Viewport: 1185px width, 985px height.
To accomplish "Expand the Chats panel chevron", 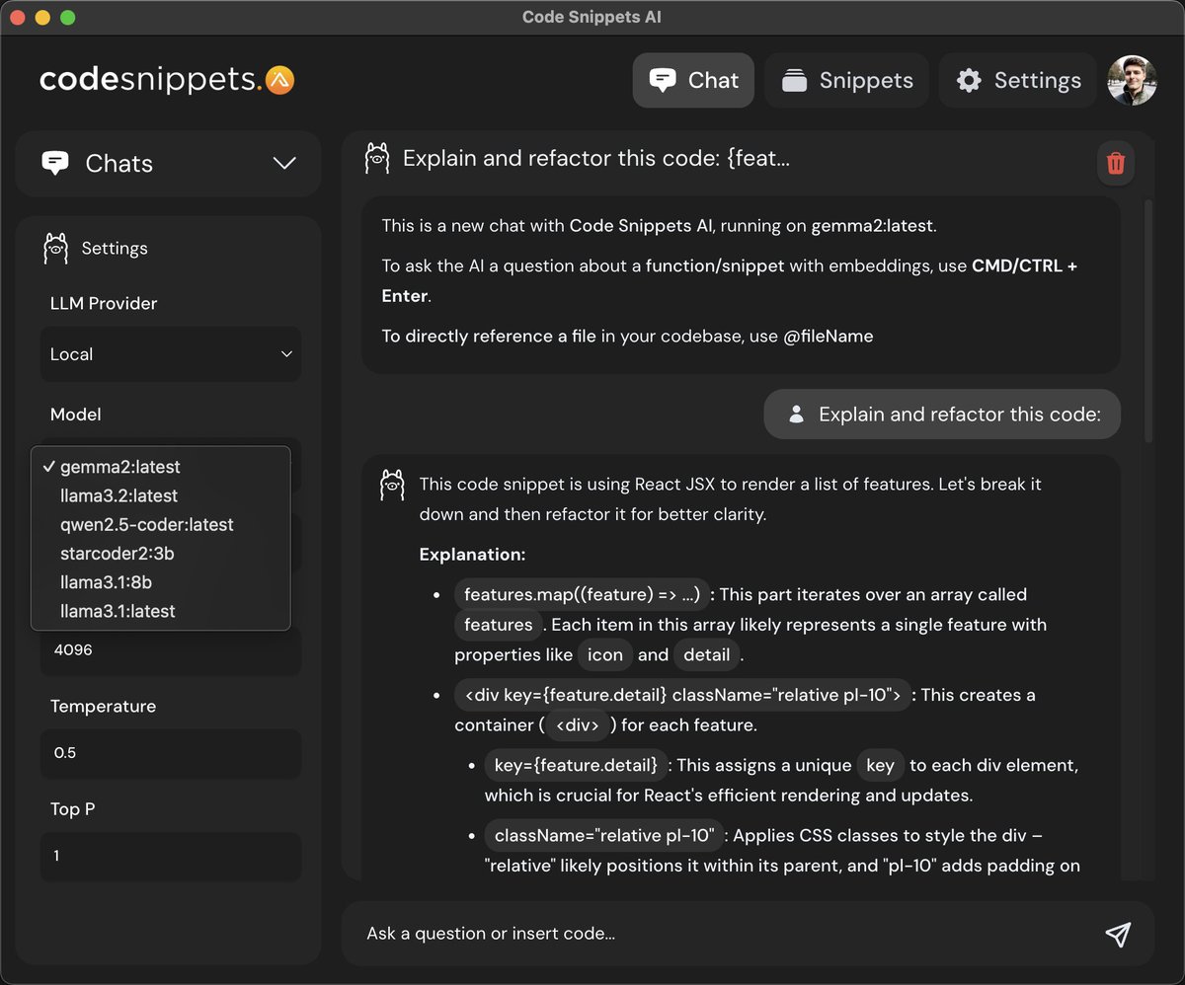I will (x=284, y=163).
